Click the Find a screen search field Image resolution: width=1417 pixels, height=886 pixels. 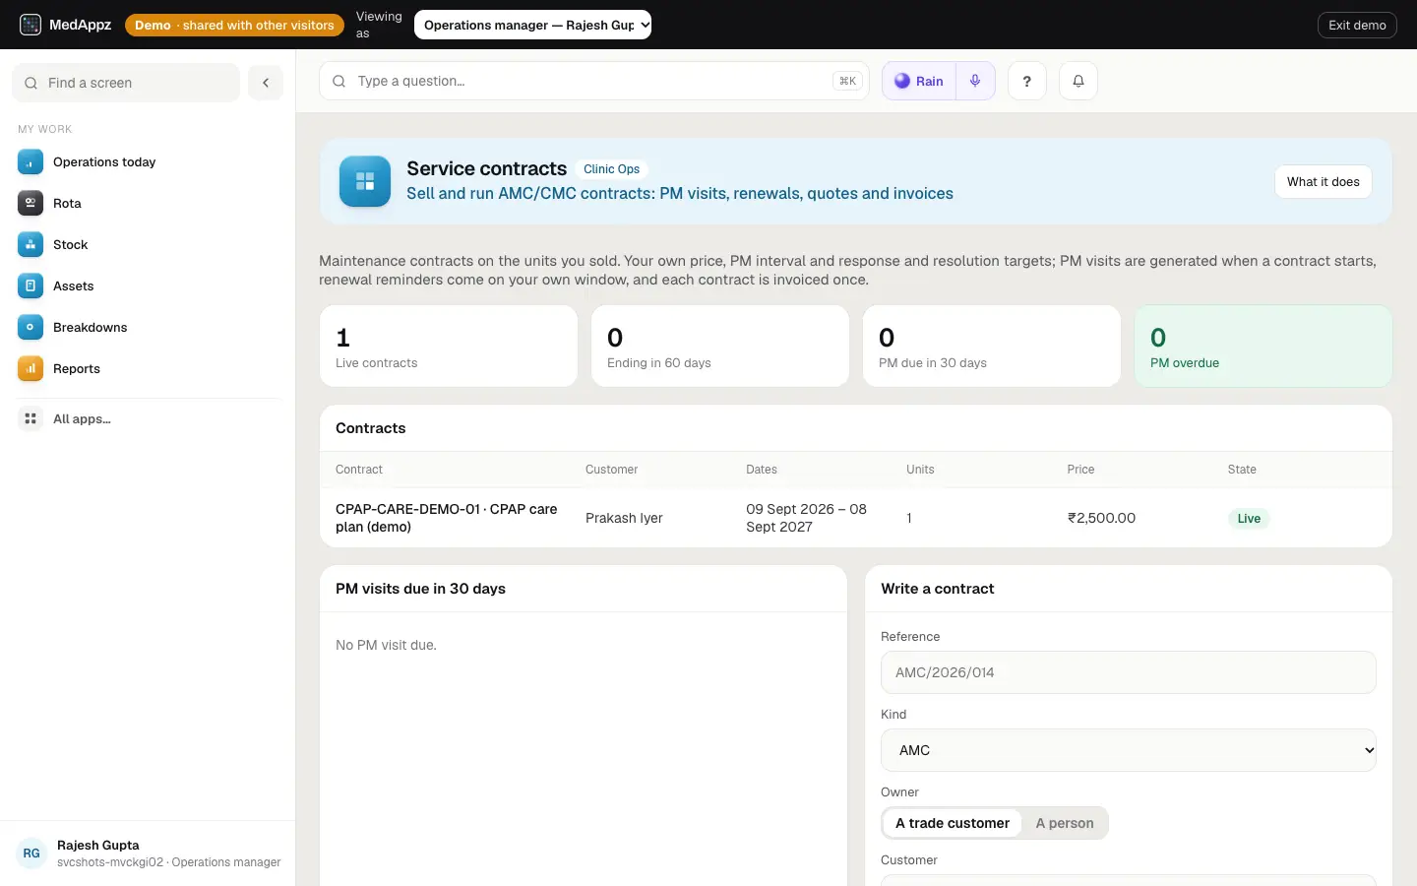[x=126, y=83]
